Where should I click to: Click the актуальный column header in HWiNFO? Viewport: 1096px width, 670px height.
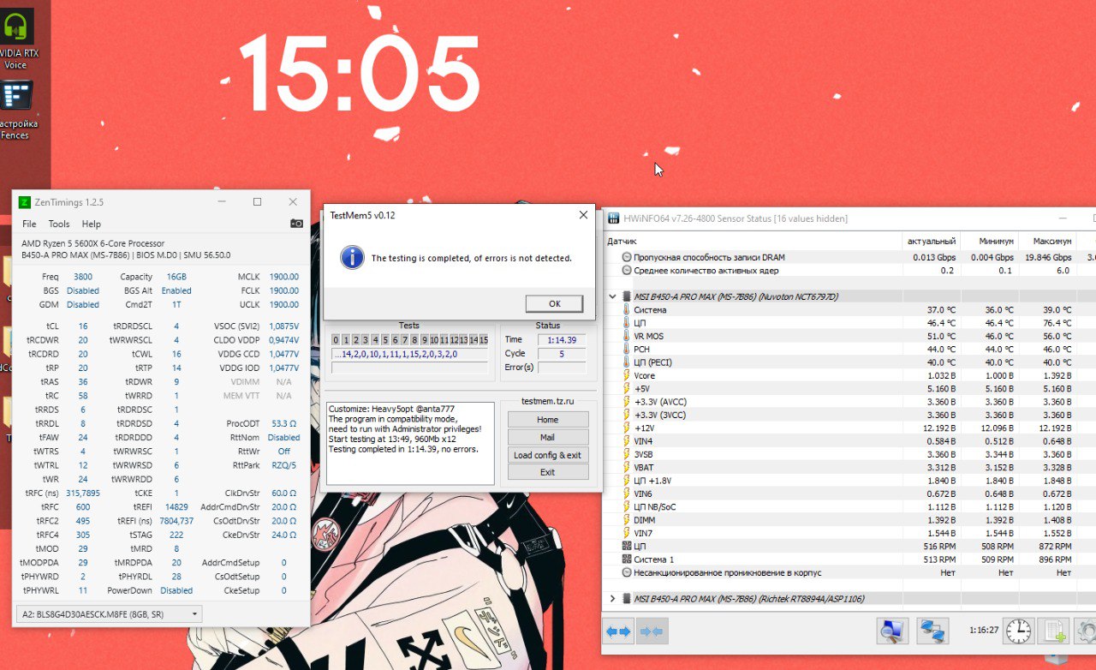pos(932,242)
